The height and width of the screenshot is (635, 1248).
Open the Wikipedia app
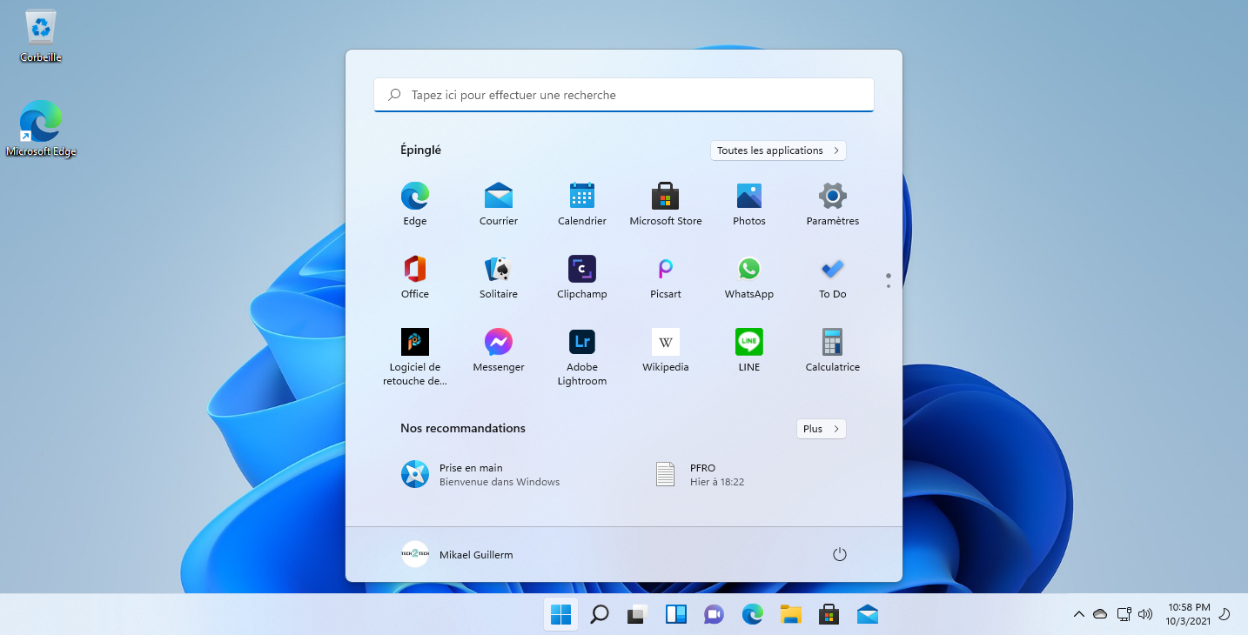(666, 350)
